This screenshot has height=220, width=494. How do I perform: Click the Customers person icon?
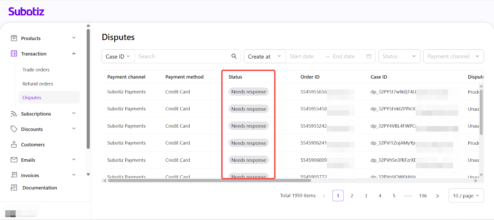pyautogui.click(x=14, y=145)
